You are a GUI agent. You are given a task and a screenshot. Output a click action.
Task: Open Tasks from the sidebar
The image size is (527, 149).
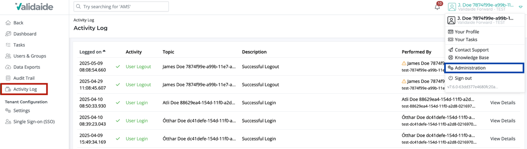point(19,45)
